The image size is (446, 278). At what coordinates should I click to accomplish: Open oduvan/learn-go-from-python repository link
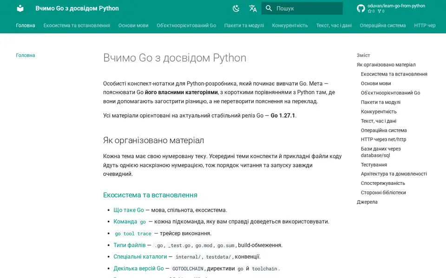(x=396, y=6)
